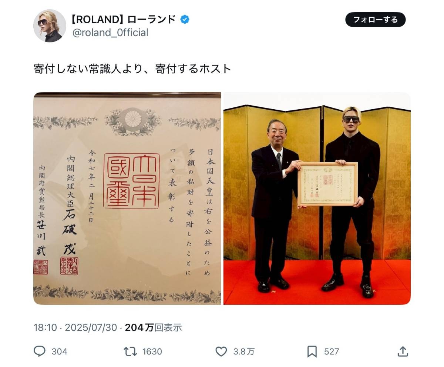Open the photo of two men holding certificate
444x367 pixels.
click(x=317, y=198)
